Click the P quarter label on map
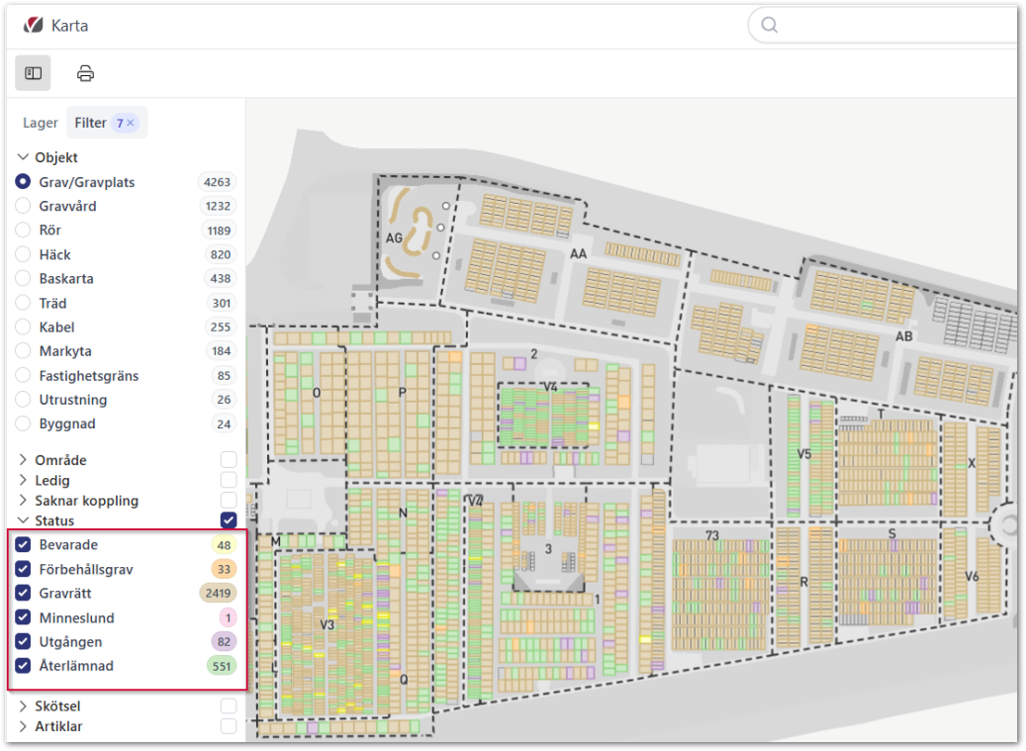 tap(403, 393)
